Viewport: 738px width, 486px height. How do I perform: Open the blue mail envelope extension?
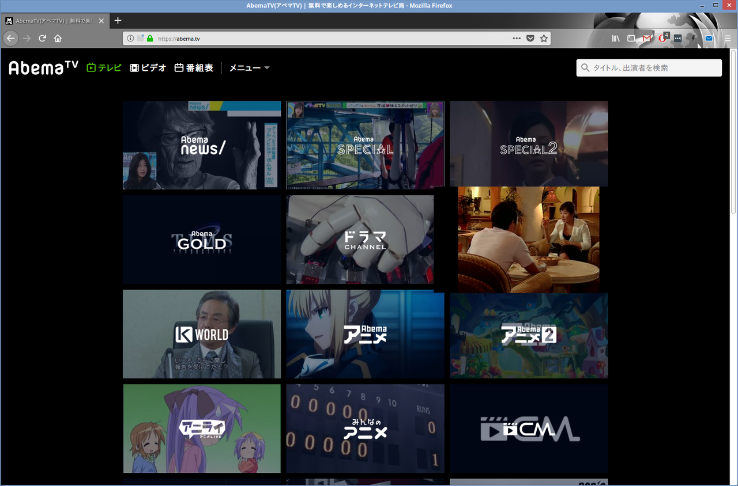[x=709, y=39]
